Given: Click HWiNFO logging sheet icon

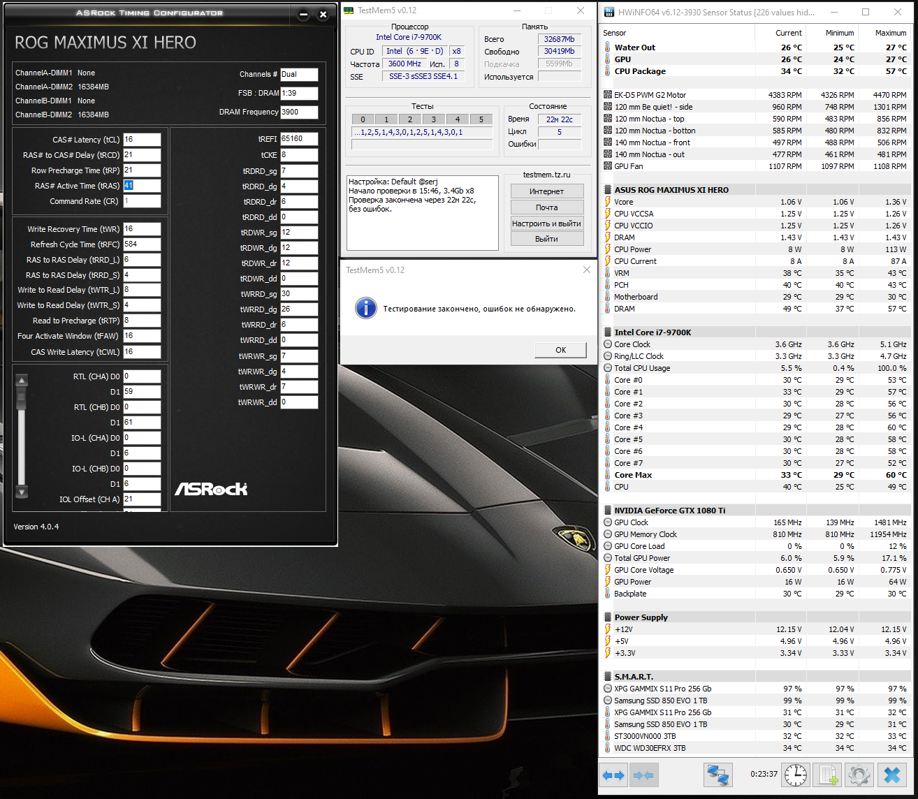Looking at the screenshot, I should pyautogui.click(x=828, y=775).
